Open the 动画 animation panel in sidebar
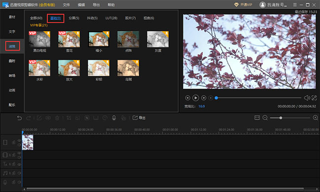Viewport: 320px width, 192px height. (x=12, y=90)
